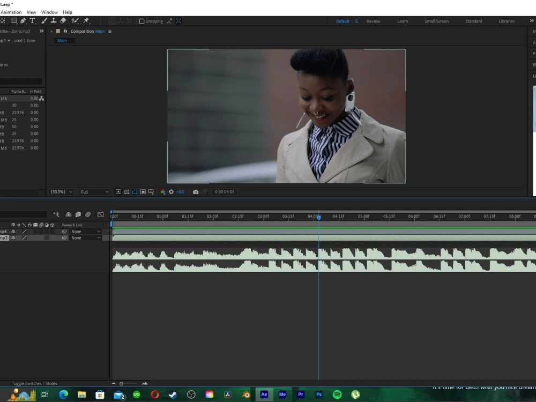Select the Pen tool
The image size is (536, 402).
click(23, 21)
